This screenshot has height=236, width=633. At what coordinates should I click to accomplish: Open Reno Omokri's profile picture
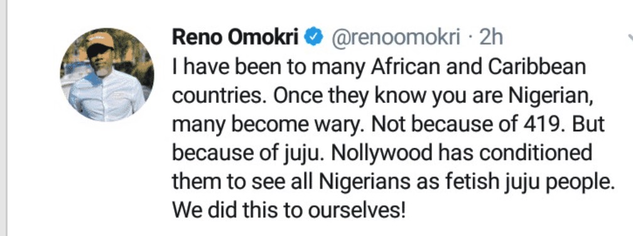pyautogui.click(x=107, y=75)
